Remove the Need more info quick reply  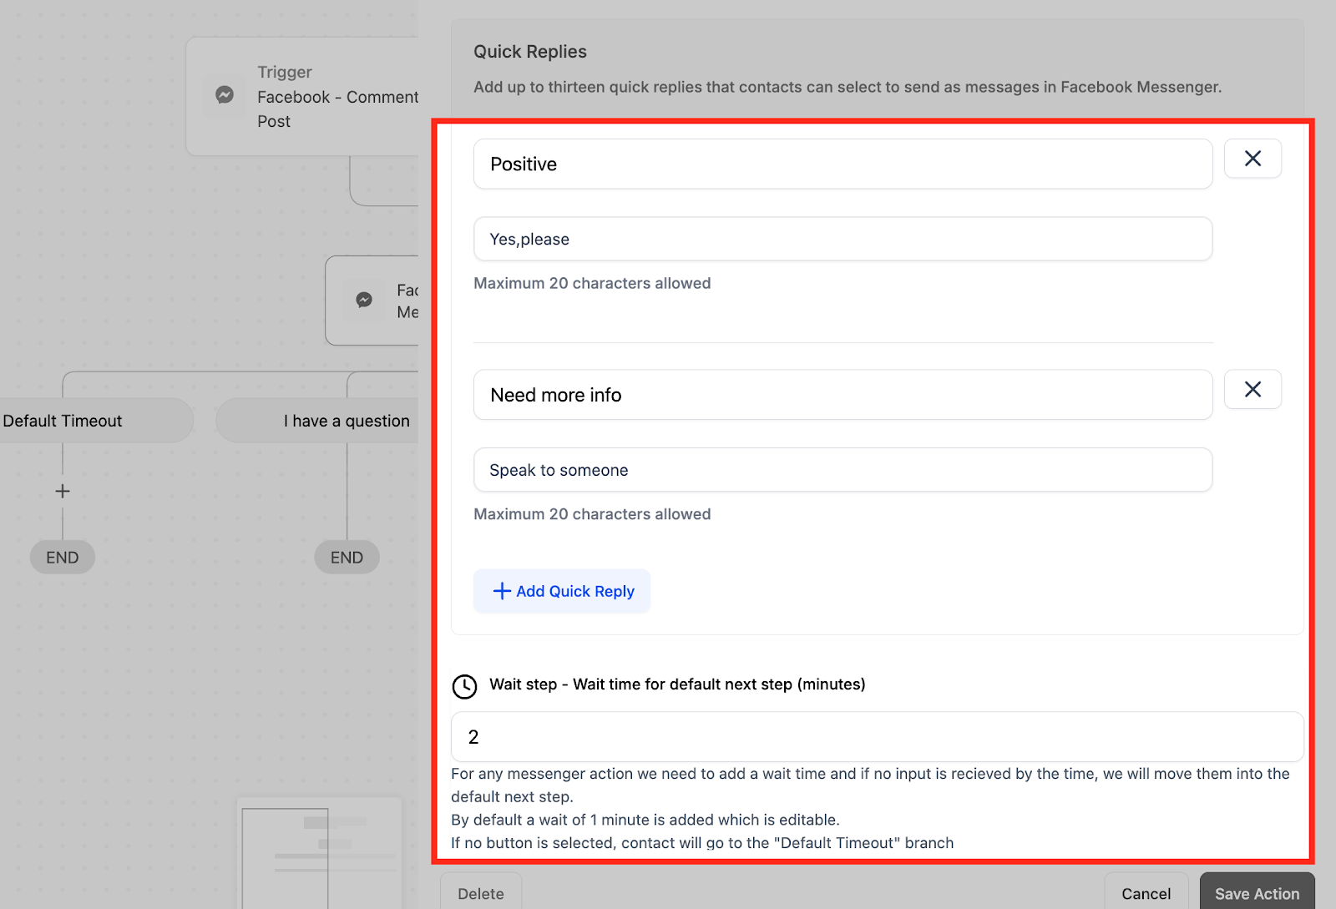pyautogui.click(x=1252, y=389)
